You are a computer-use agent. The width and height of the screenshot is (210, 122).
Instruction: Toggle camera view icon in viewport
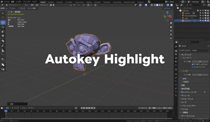[171, 31]
